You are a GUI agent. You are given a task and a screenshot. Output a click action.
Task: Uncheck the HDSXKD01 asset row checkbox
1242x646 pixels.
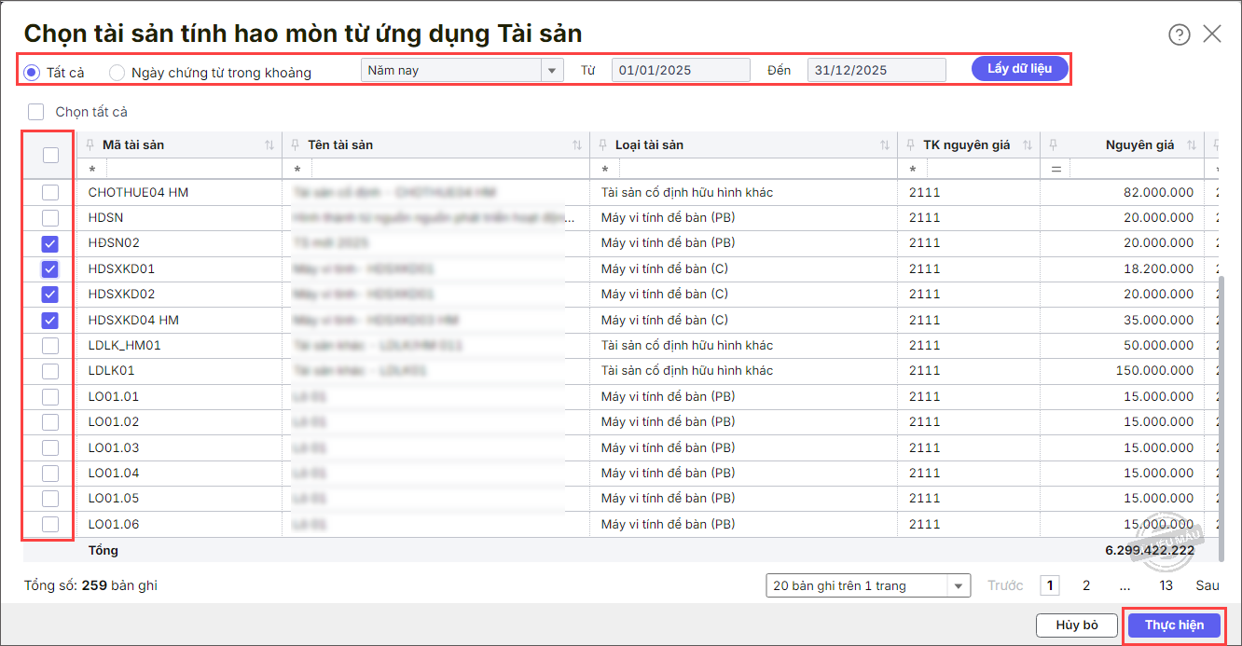click(x=50, y=269)
